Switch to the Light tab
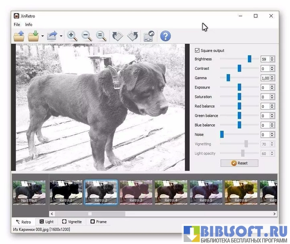Screen dimensions: 290x244 tap(47, 222)
